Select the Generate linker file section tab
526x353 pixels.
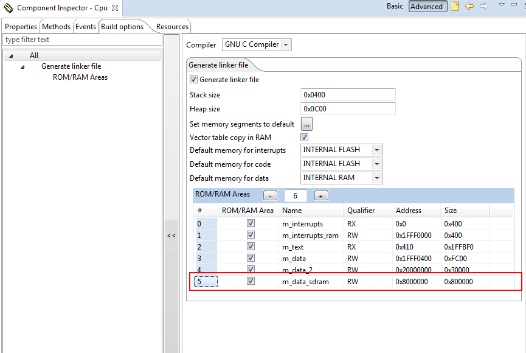218,65
